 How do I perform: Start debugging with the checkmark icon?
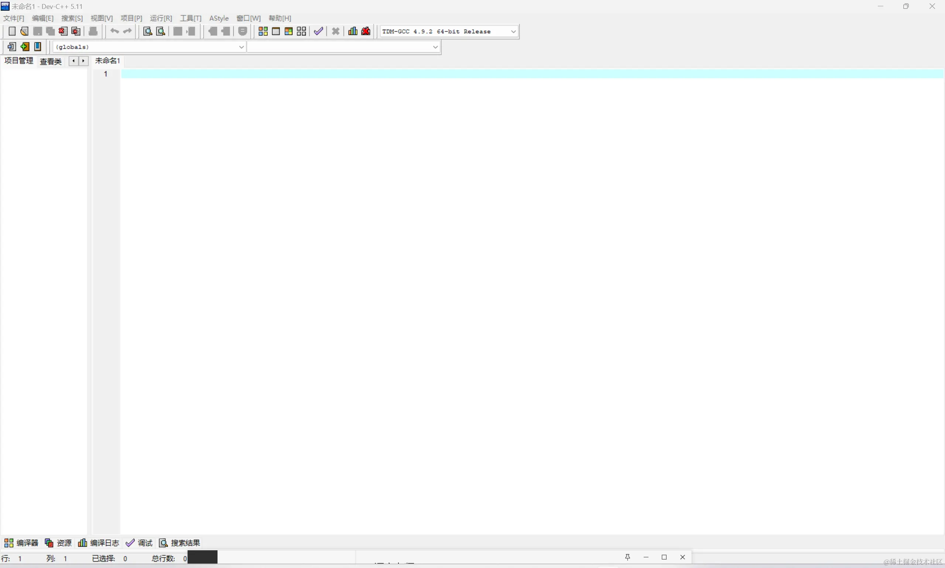click(318, 31)
